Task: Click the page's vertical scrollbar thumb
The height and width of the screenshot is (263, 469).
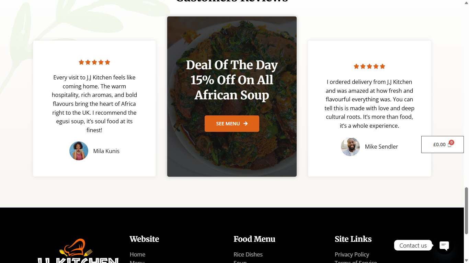Action: [466, 211]
